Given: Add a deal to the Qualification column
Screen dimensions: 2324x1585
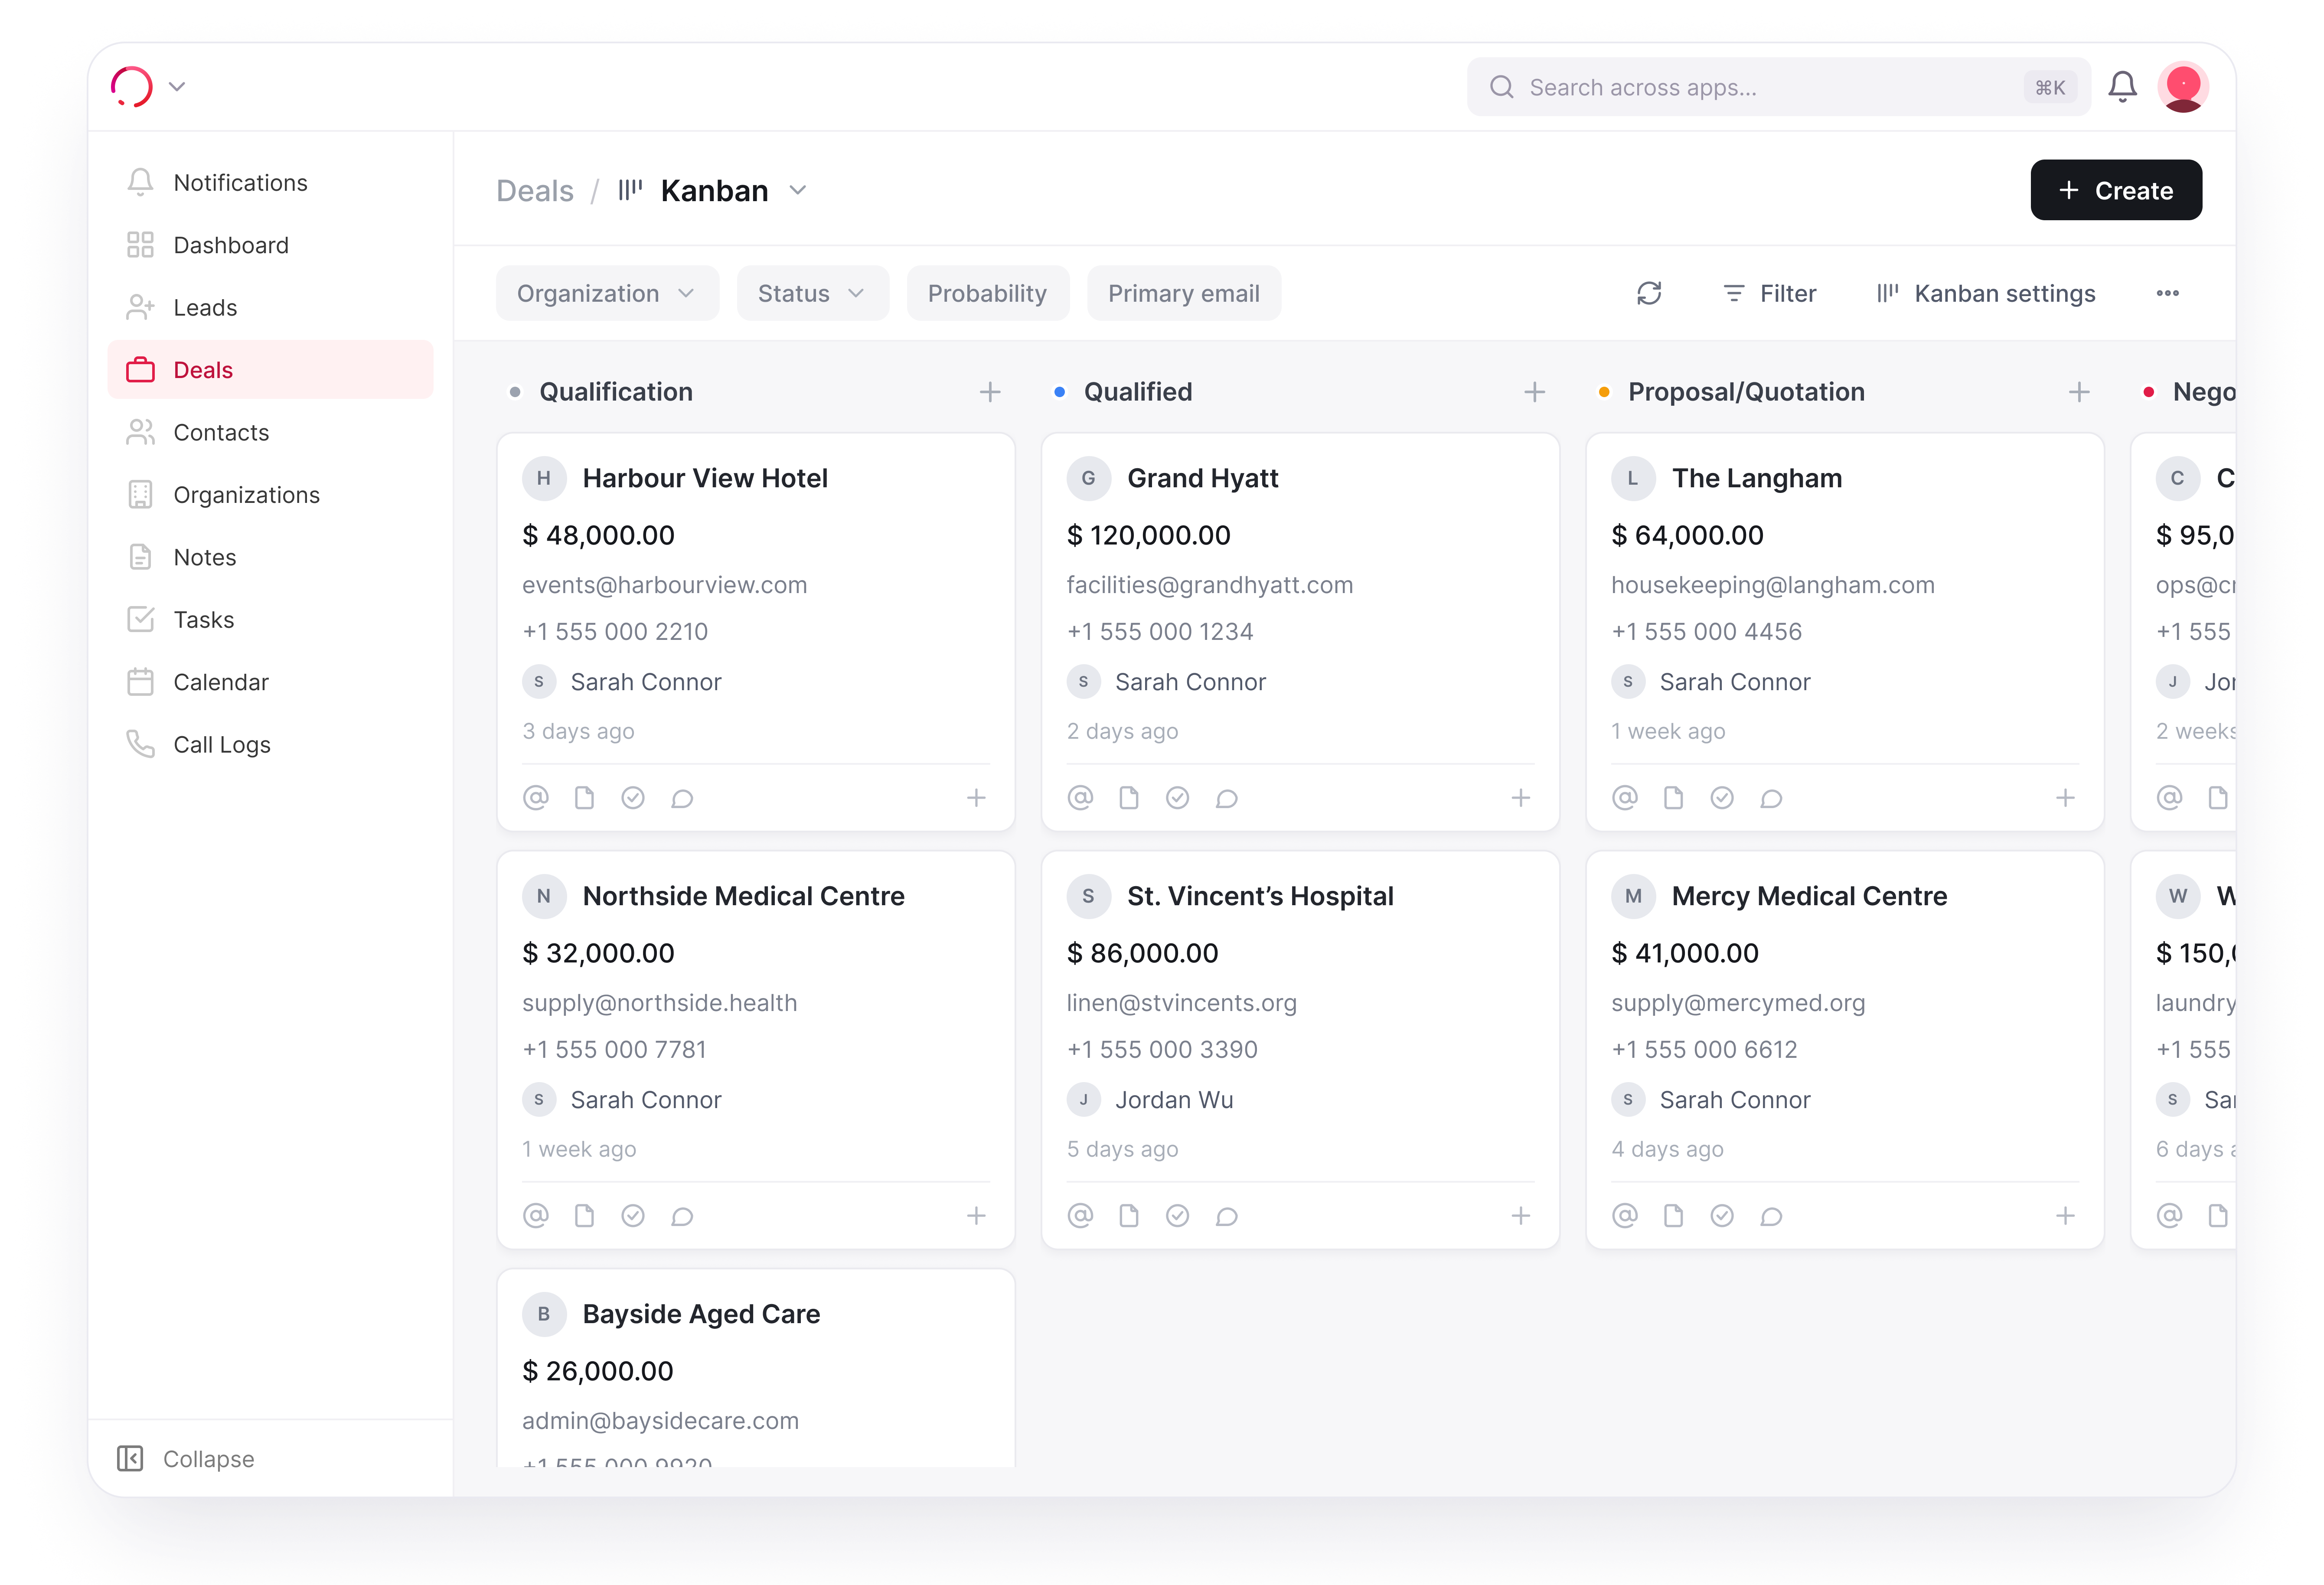Looking at the screenshot, I should [x=990, y=392].
